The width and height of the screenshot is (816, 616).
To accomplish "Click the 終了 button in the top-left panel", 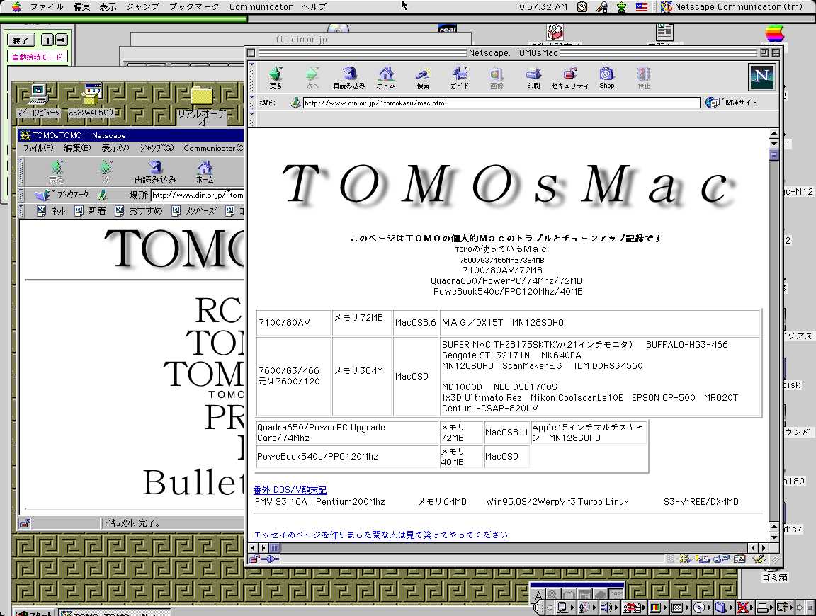I will point(21,40).
